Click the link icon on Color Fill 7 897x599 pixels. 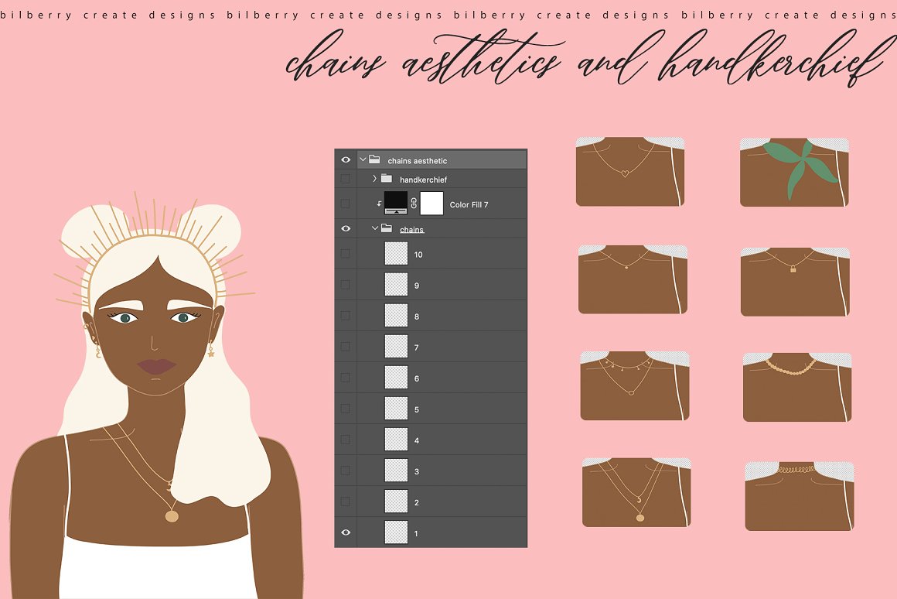click(414, 204)
